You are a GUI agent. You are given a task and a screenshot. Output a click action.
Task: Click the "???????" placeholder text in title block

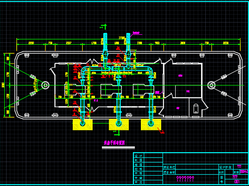pos(185,178)
